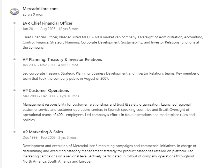Select the VP Marketing & Sales title
Viewport: 207px width, 168px height.
[x=43, y=132]
